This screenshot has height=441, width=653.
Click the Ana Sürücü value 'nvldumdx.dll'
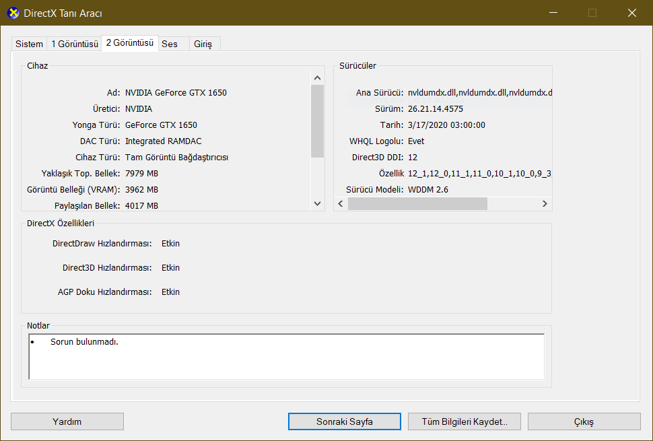[480, 92]
